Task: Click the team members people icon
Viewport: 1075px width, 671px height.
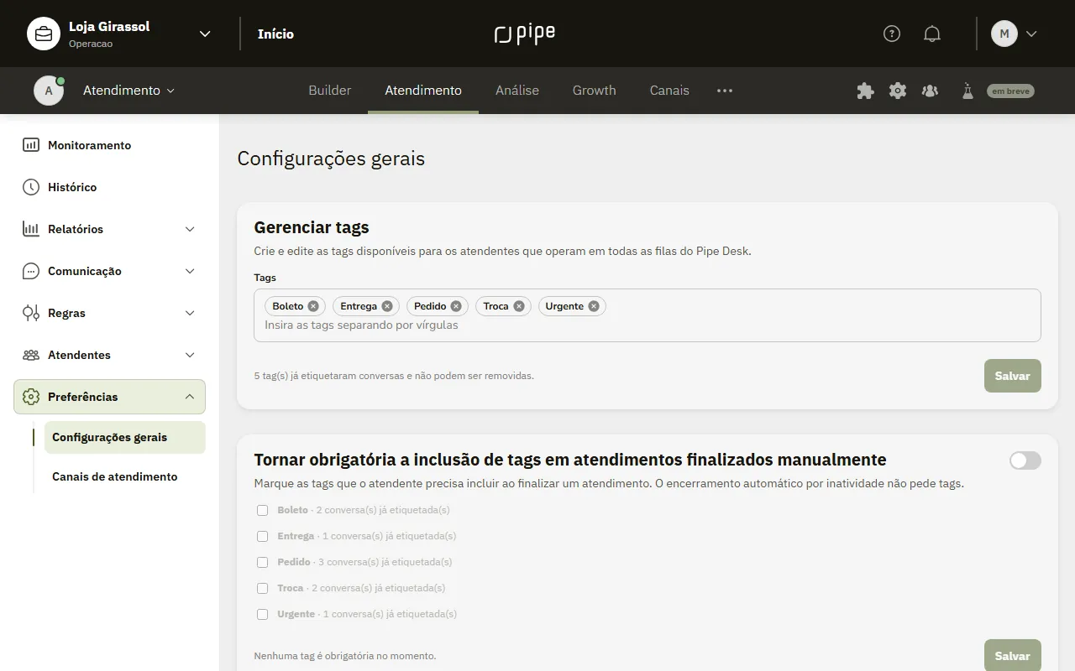Action: [930, 91]
